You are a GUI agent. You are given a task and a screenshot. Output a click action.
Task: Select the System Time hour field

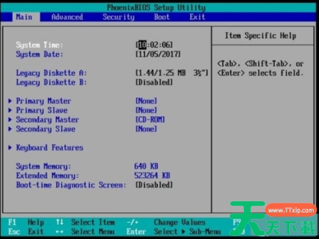point(143,44)
